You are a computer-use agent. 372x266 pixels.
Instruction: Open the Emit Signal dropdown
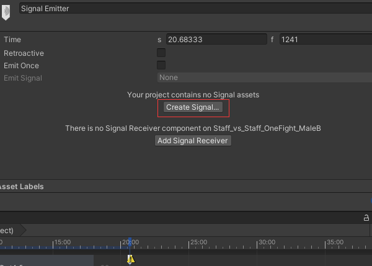click(265, 78)
